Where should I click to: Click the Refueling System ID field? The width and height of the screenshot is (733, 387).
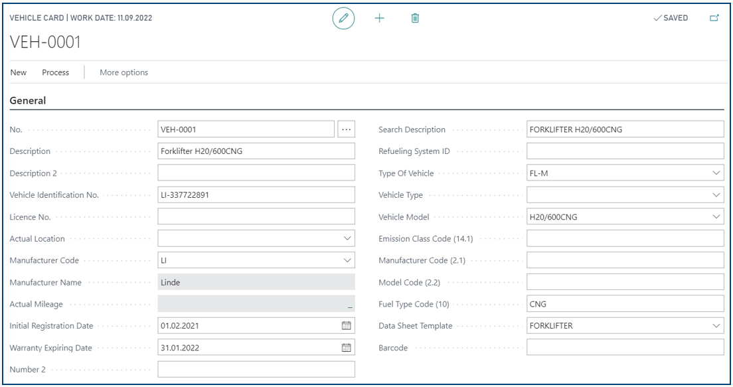pyautogui.click(x=625, y=151)
